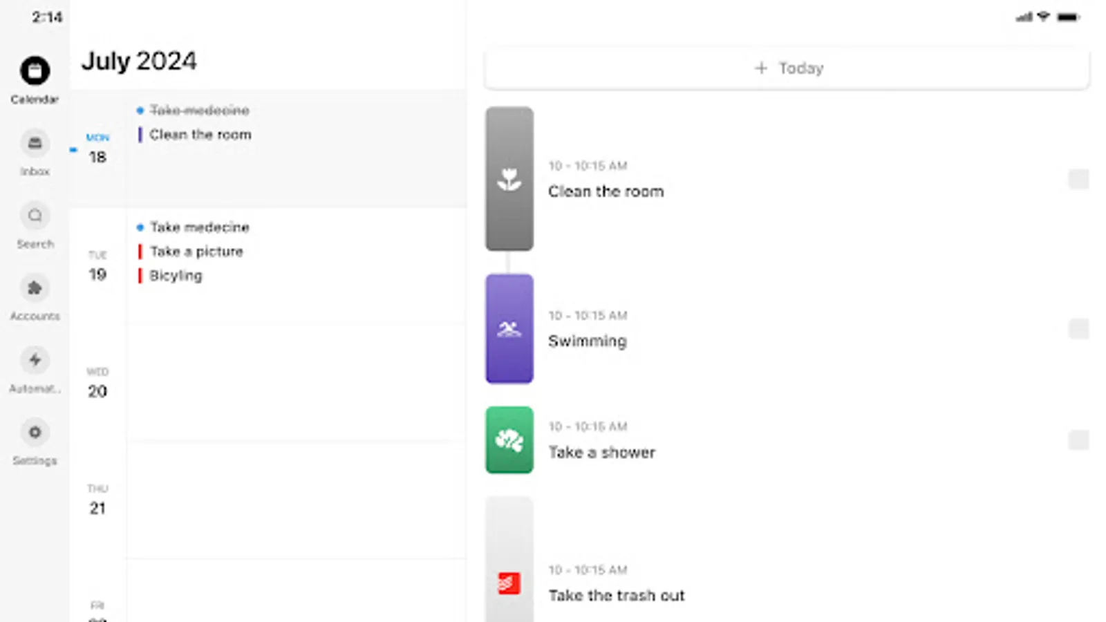Open the Accounts panel
This screenshot has height=622, width=1106.
click(35, 288)
